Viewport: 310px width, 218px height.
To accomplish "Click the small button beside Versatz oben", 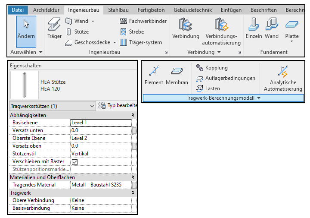I will 134,146.
